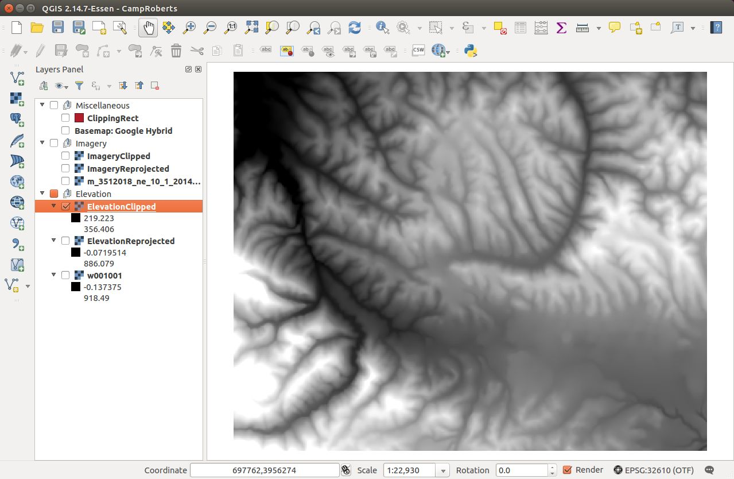The width and height of the screenshot is (734, 479).
Task: Open the Python console
Action: click(471, 51)
